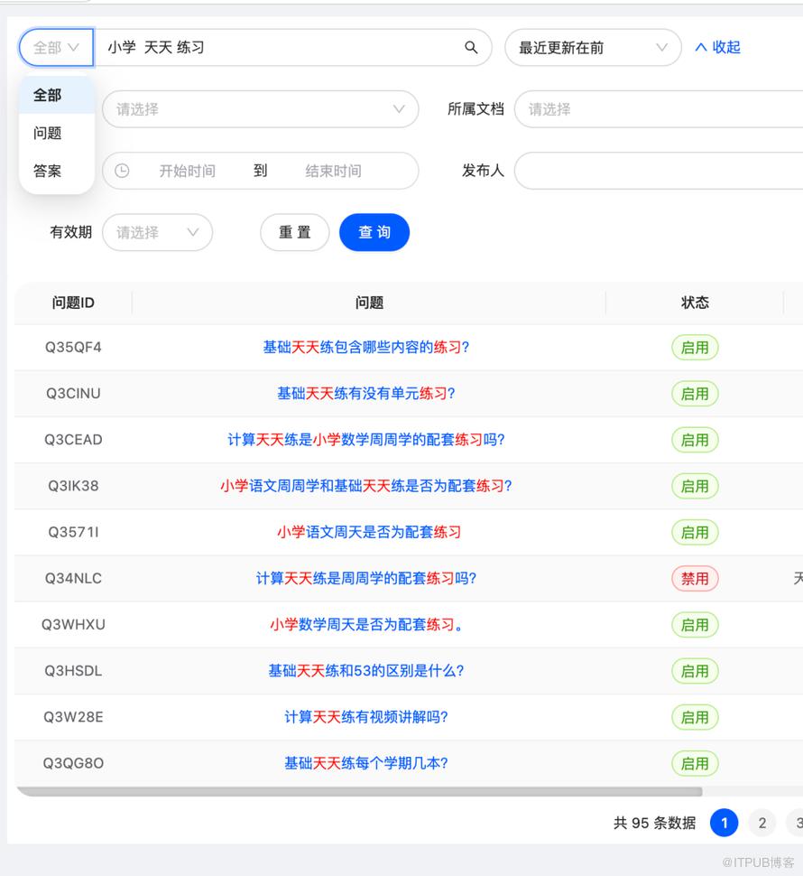Click the 重置 reset button

[x=294, y=232]
